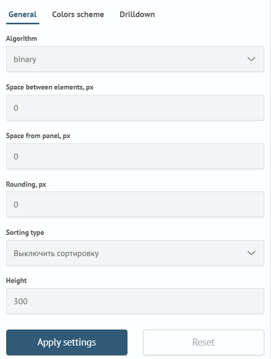Open the Algorithm dropdown showing binary
The height and width of the screenshot is (359, 271).
tap(135, 59)
